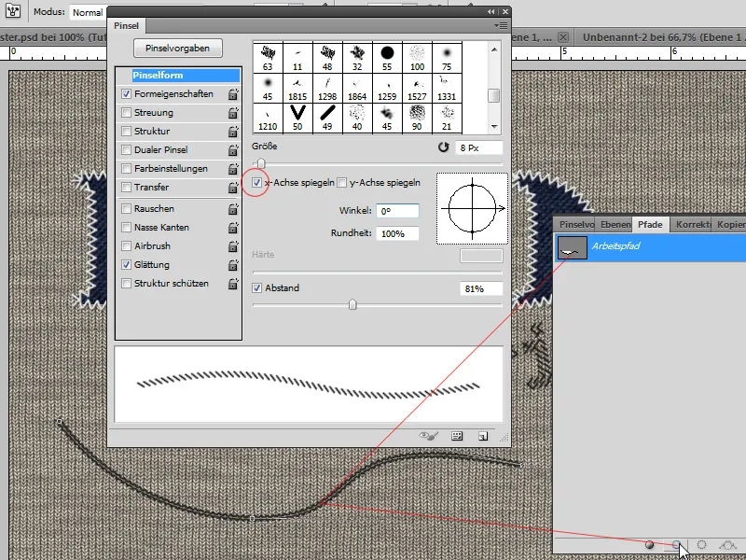Click the Pinselvorgaben button
The image size is (746, 560).
point(177,49)
